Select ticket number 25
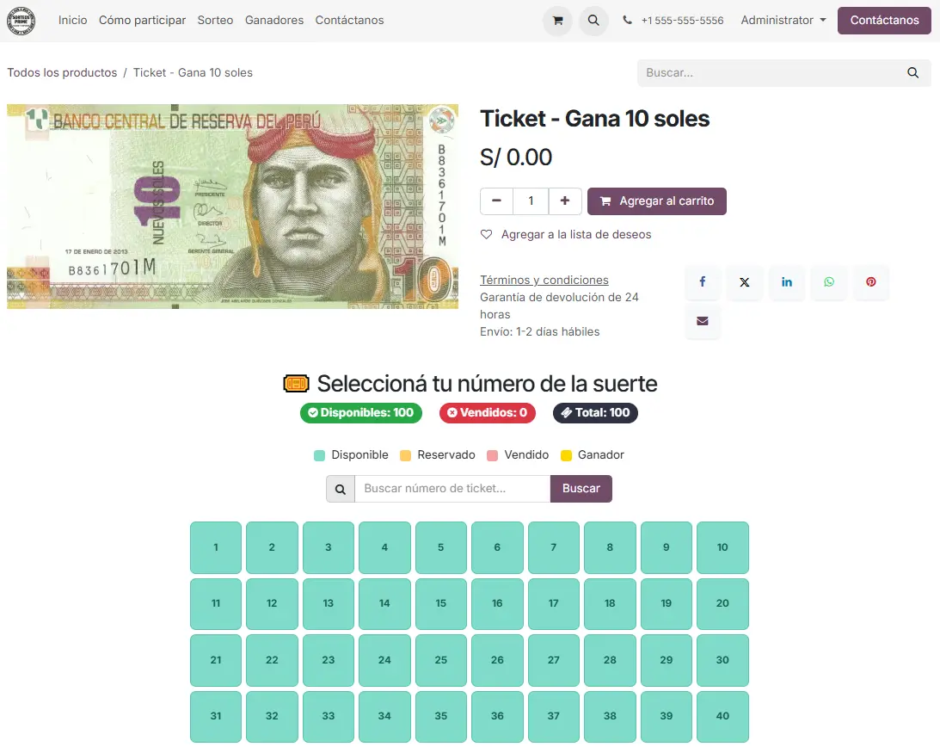Viewport: 940px width, 747px height. (440, 660)
